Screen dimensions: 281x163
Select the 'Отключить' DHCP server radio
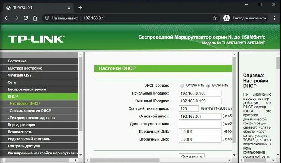click(182, 86)
